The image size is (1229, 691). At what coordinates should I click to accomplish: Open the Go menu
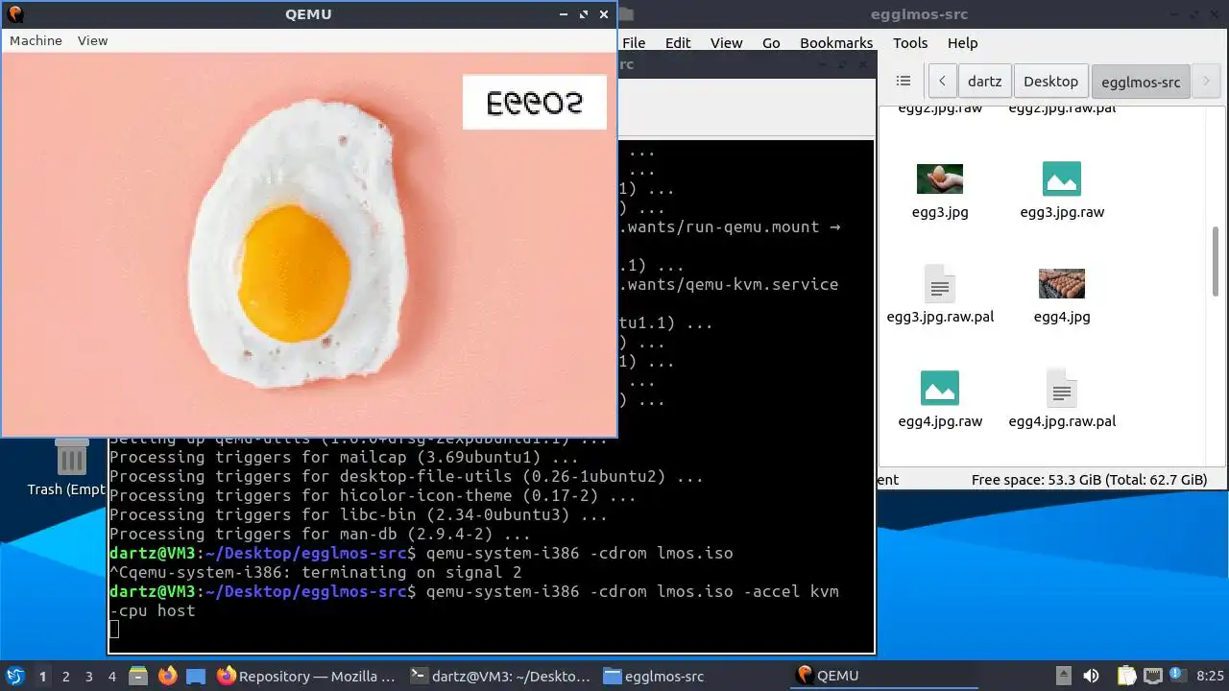click(x=771, y=42)
